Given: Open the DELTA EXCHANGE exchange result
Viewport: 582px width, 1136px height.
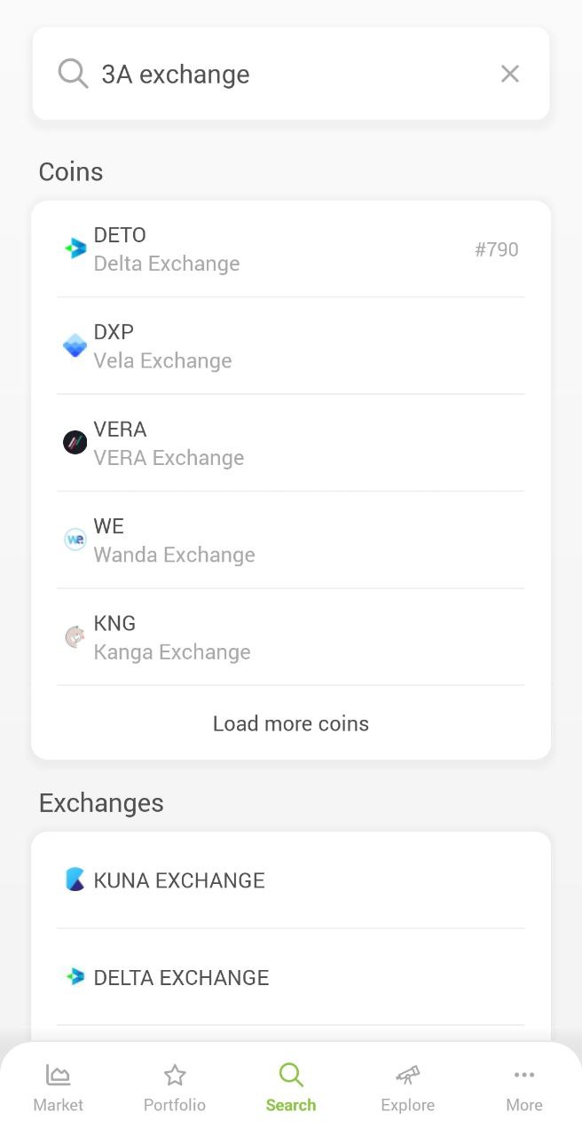Looking at the screenshot, I should 291,977.
